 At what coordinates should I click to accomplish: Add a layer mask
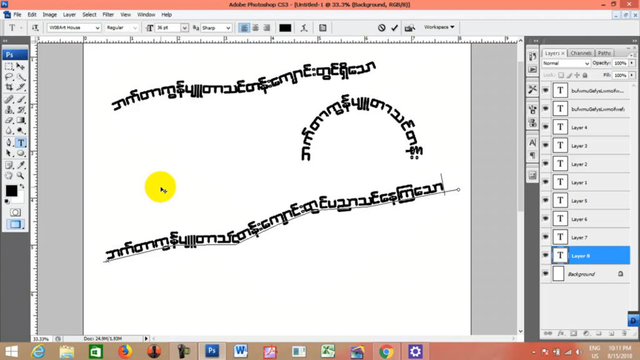(x=574, y=334)
